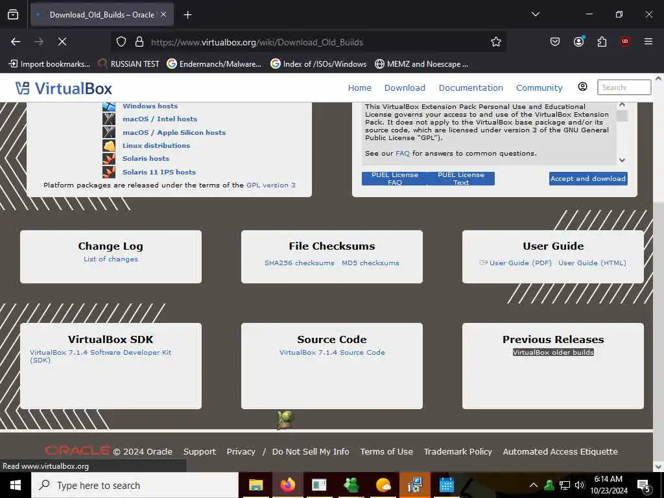Go back to previous page
664x498 pixels.
tap(16, 41)
